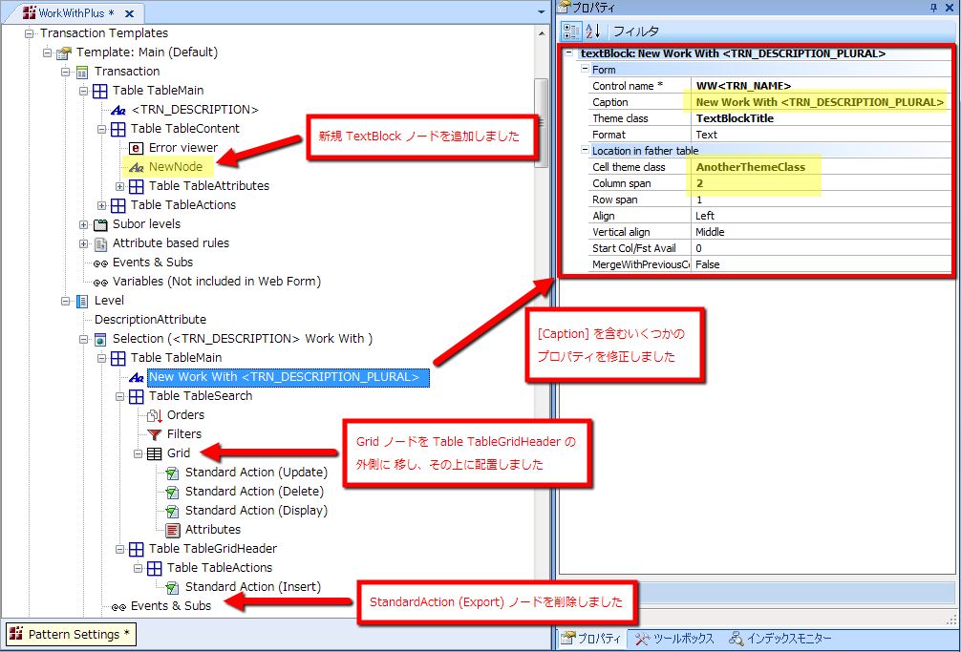Select the DescriptionAttribute tree row
Image resolution: width=961 pixels, height=652 pixels.
tap(150, 320)
